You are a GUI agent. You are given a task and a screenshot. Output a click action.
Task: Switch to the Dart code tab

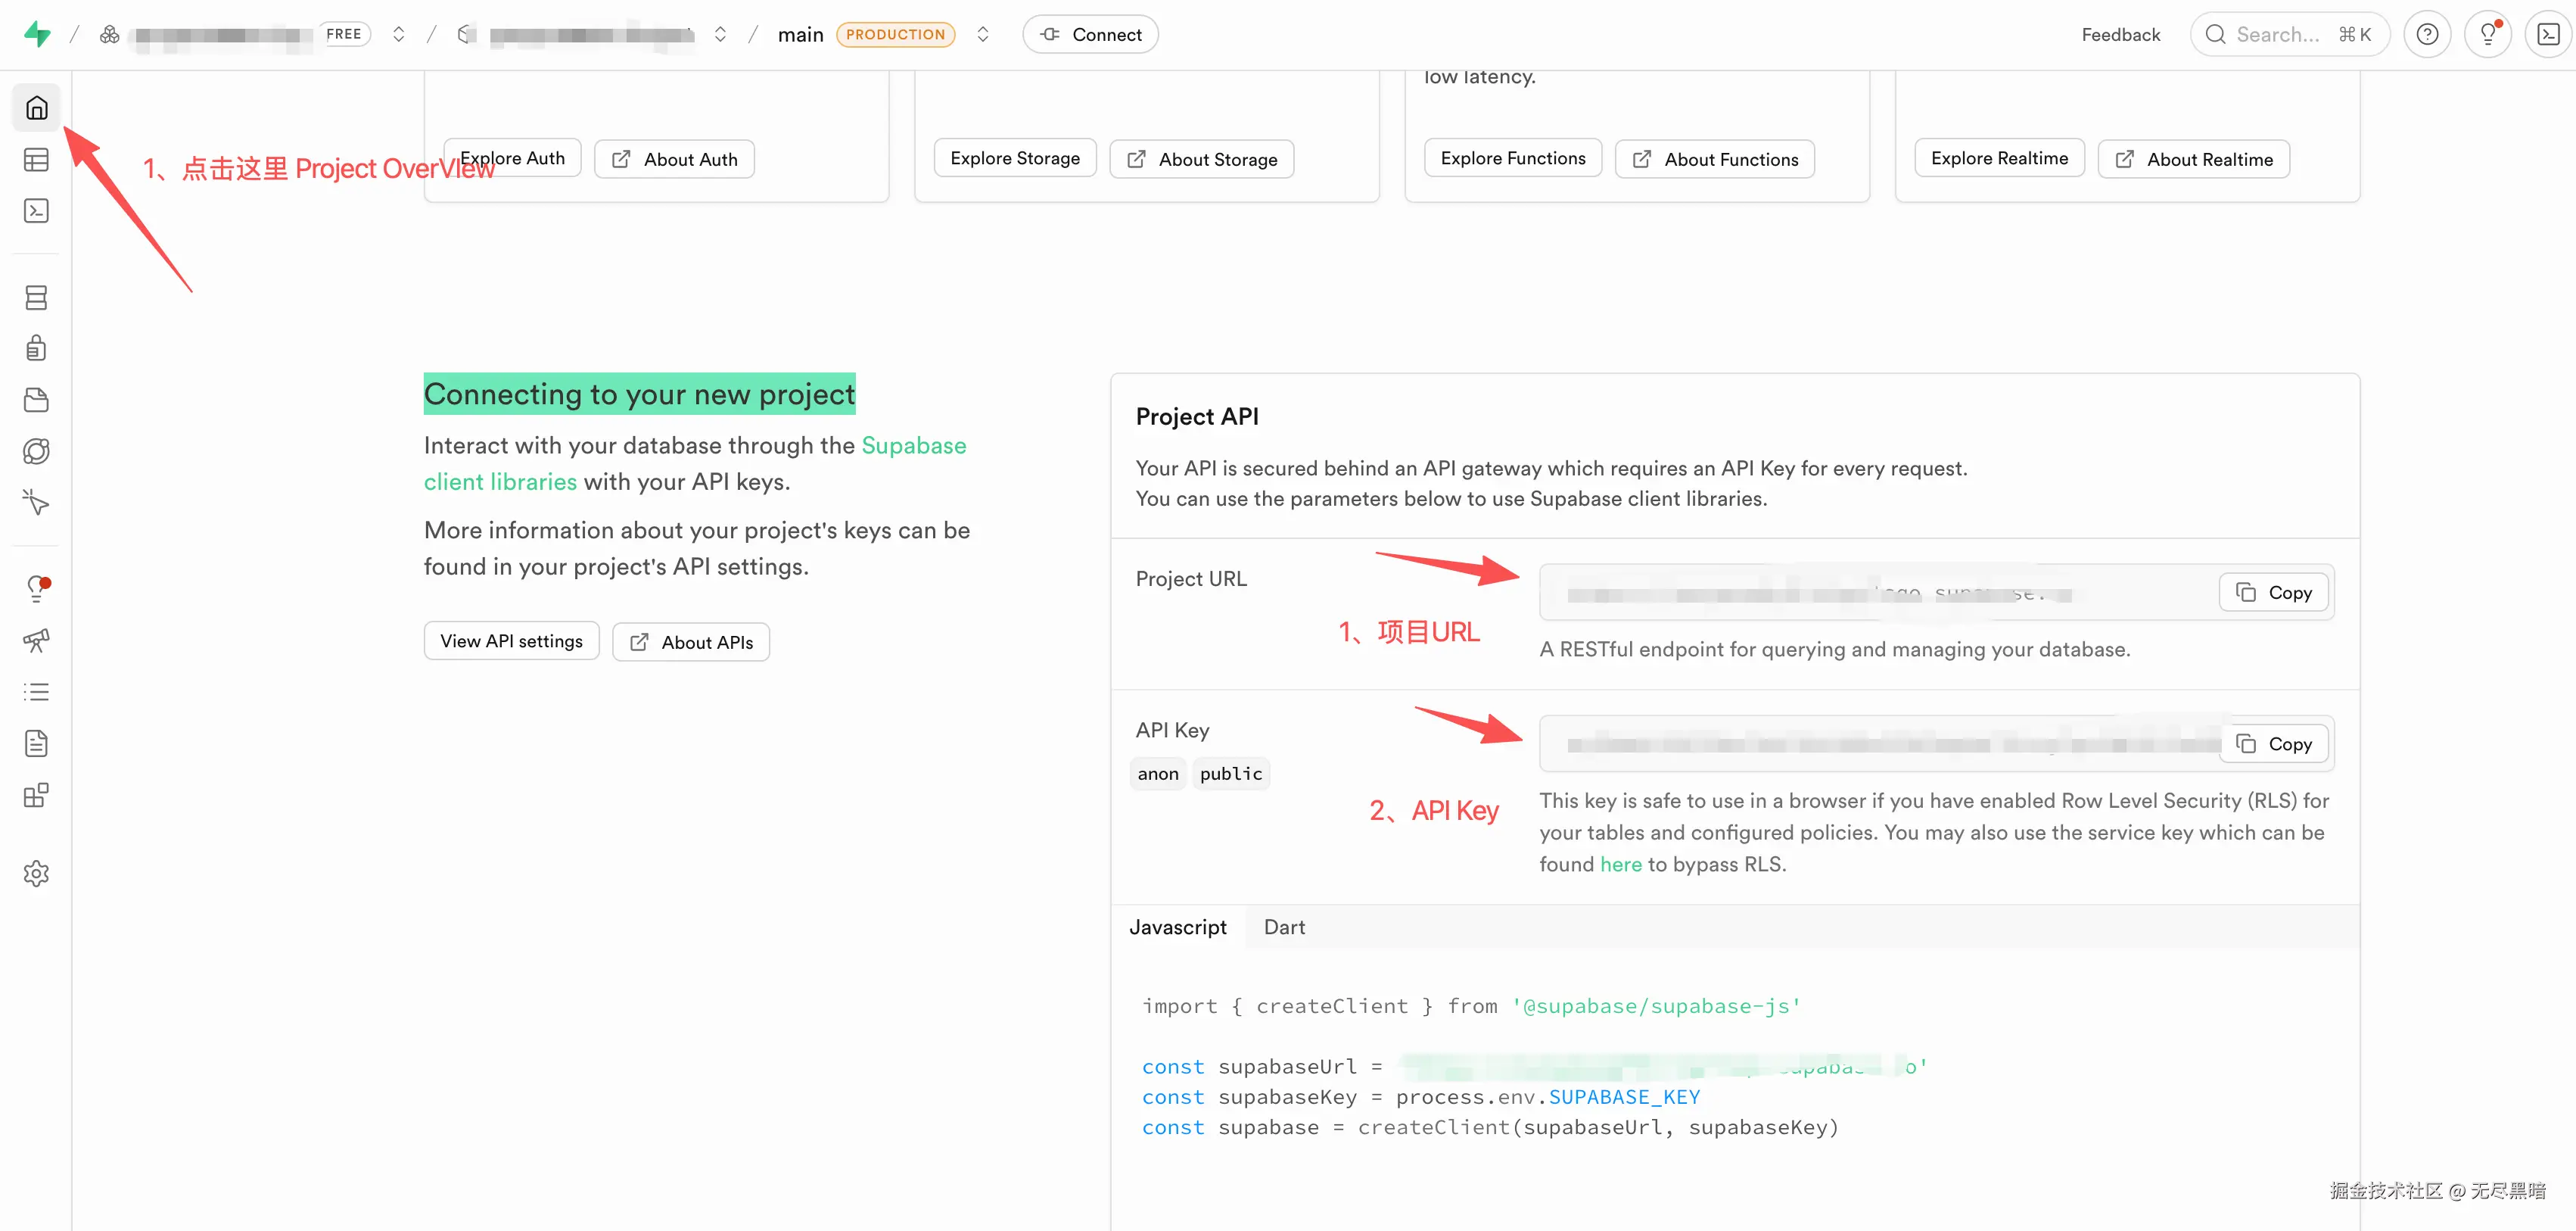(1284, 927)
